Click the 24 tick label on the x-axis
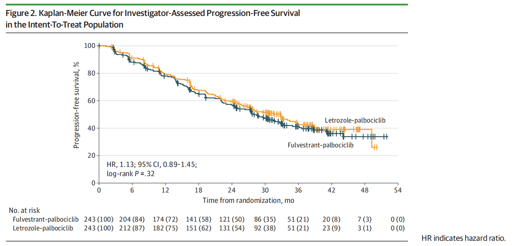 (232, 190)
